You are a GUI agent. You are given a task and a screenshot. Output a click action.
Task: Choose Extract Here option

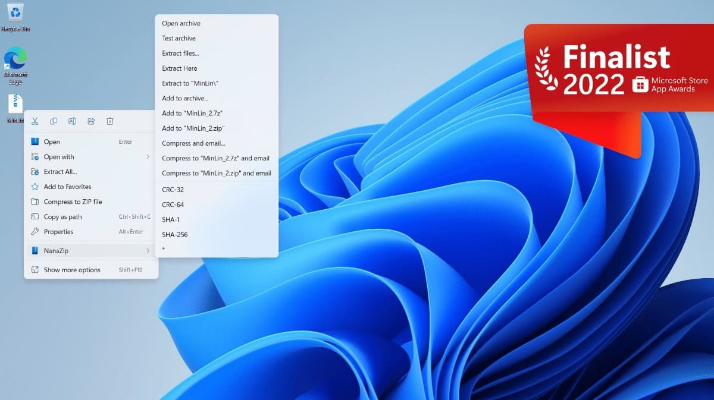pos(179,68)
